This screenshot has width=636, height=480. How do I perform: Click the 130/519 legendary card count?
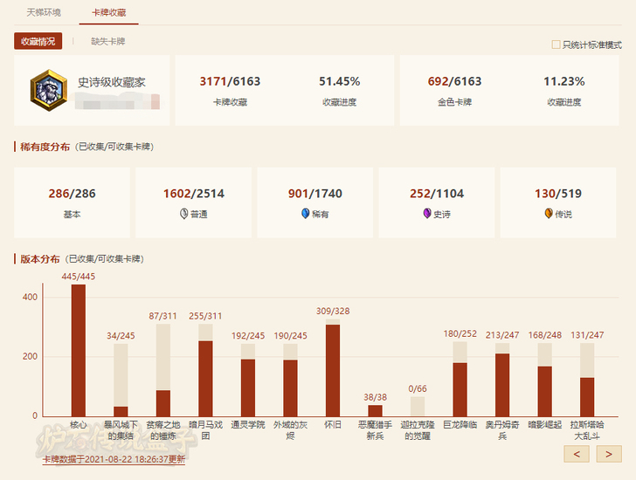point(558,194)
